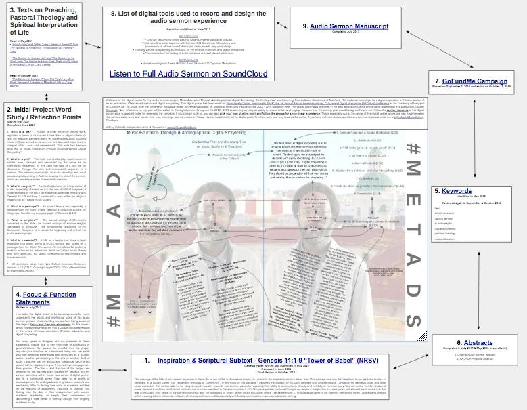Open 'The Subject of Scripture' reading link

(42, 82)
